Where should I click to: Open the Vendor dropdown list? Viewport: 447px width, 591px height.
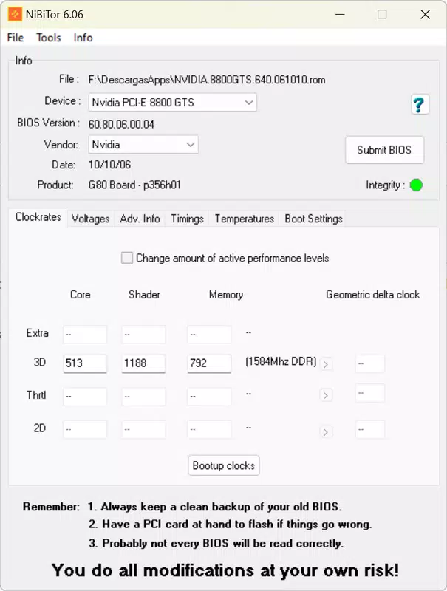(x=143, y=144)
